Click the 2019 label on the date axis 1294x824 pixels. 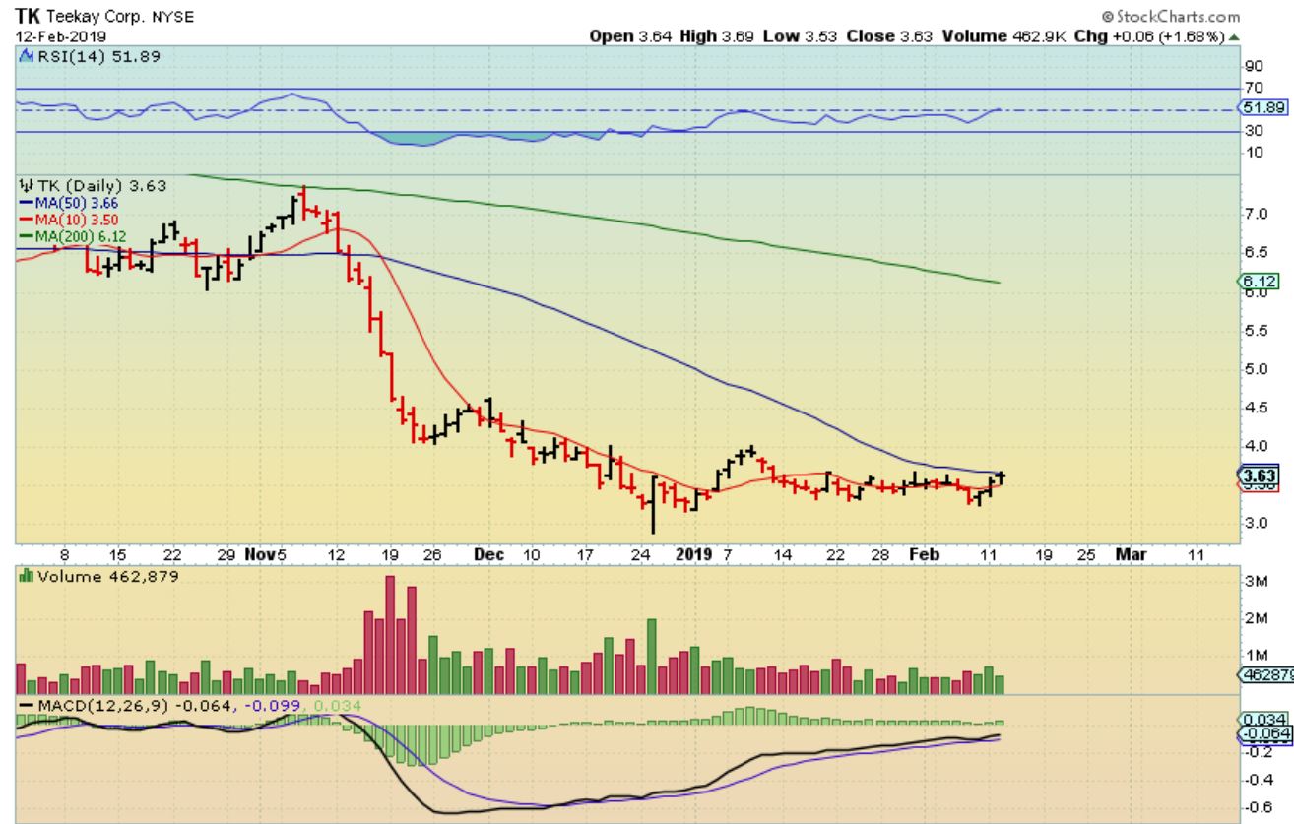692,555
